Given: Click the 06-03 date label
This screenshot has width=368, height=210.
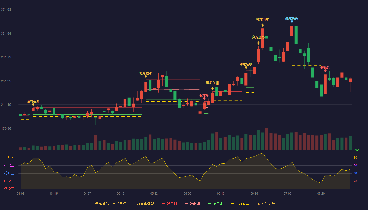Looking at the screenshot, I should 187,193.
